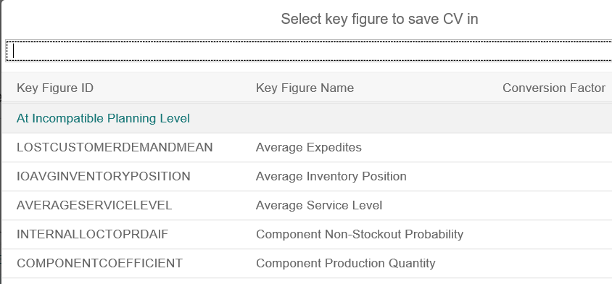
Task: Collapse the At Incompatible Planning Level group
Action: pyautogui.click(x=103, y=119)
